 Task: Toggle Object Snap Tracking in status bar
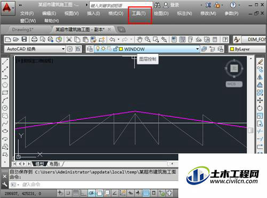[x=115, y=193]
